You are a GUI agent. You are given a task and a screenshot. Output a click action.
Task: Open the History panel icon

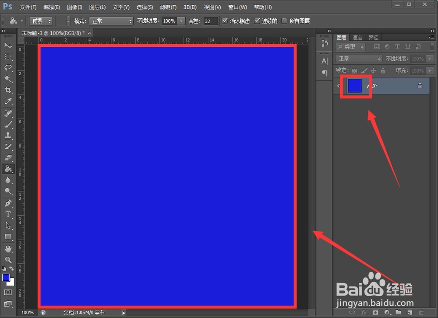click(x=324, y=43)
